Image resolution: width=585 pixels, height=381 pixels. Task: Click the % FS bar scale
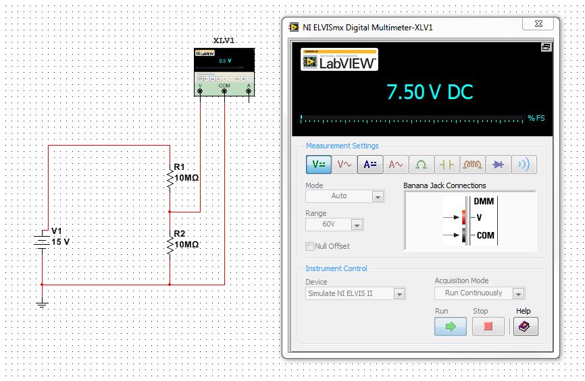point(411,119)
